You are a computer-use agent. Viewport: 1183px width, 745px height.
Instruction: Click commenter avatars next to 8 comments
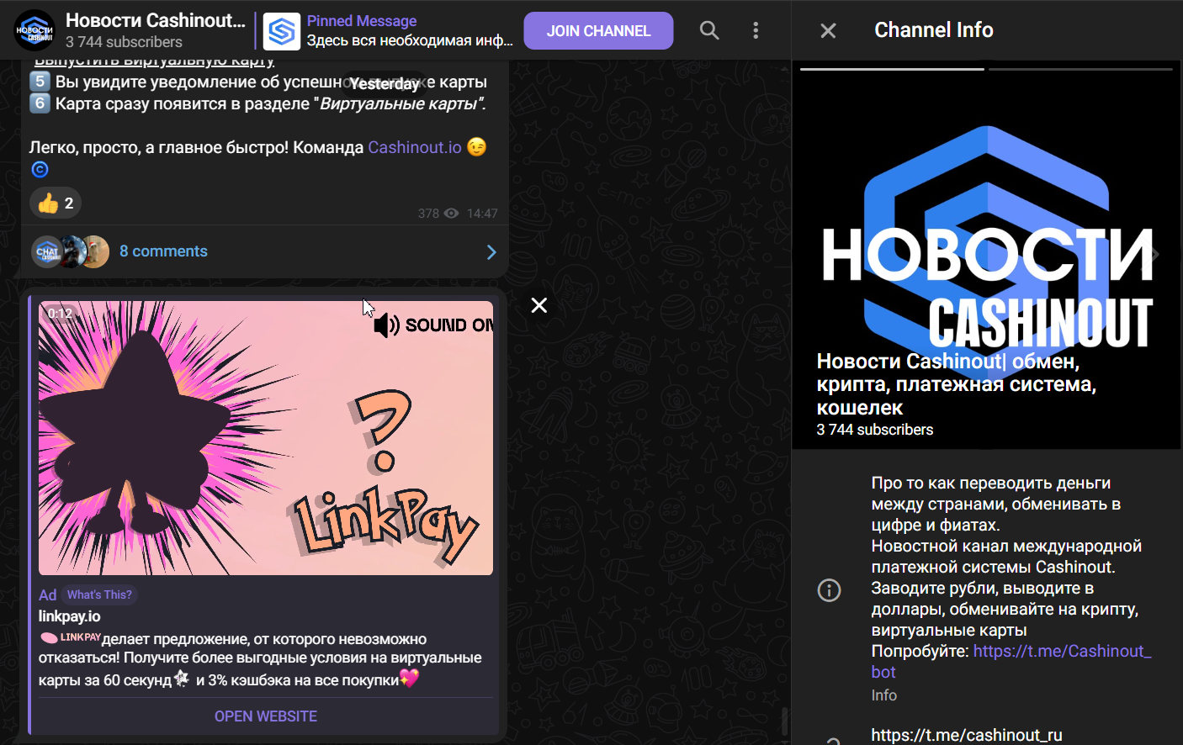pos(71,251)
